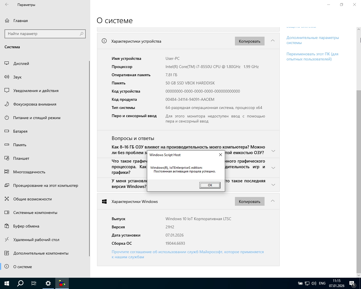This screenshot has height=289, width=361.
Task: Click the Find a setting search field
Action: coord(45,34)
